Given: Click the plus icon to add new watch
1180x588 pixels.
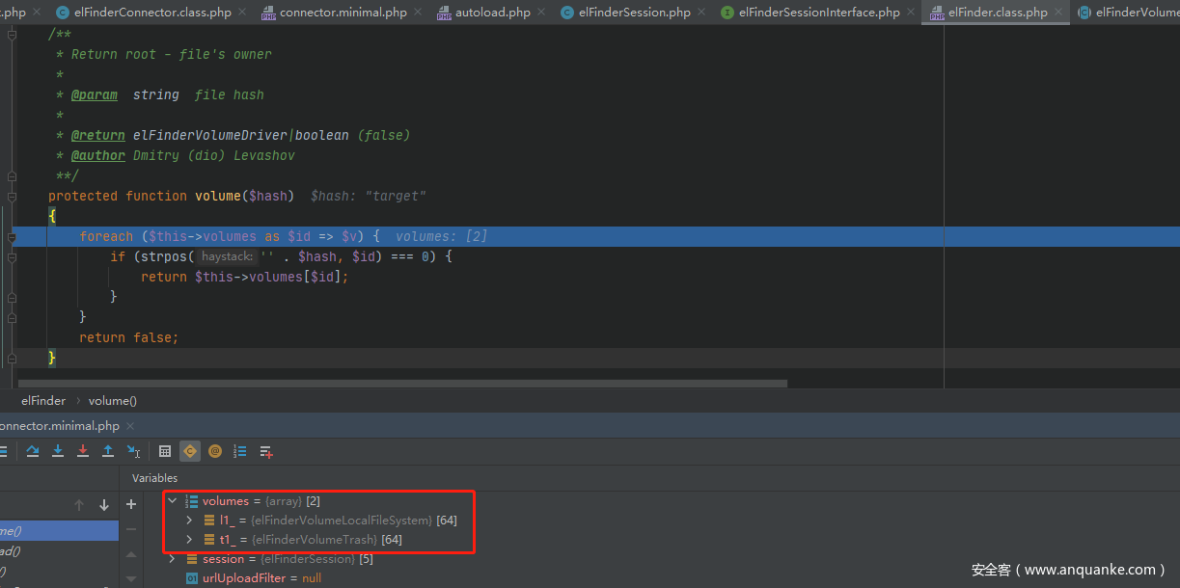Looking at the screenshot, I should 131,504.
